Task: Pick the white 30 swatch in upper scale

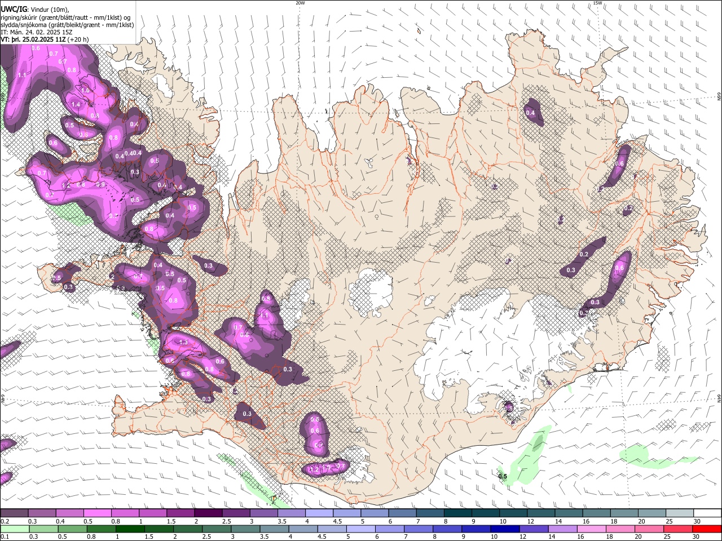Action: click(707, 513)
